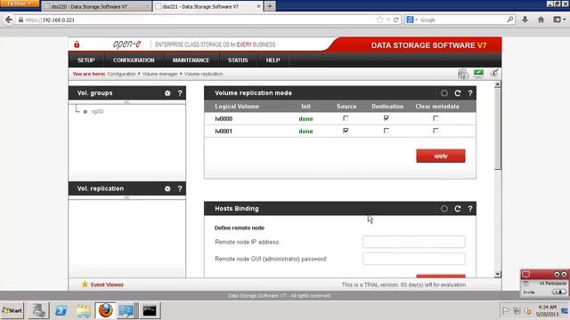Click the red lock icon in the header

point(77,44)
